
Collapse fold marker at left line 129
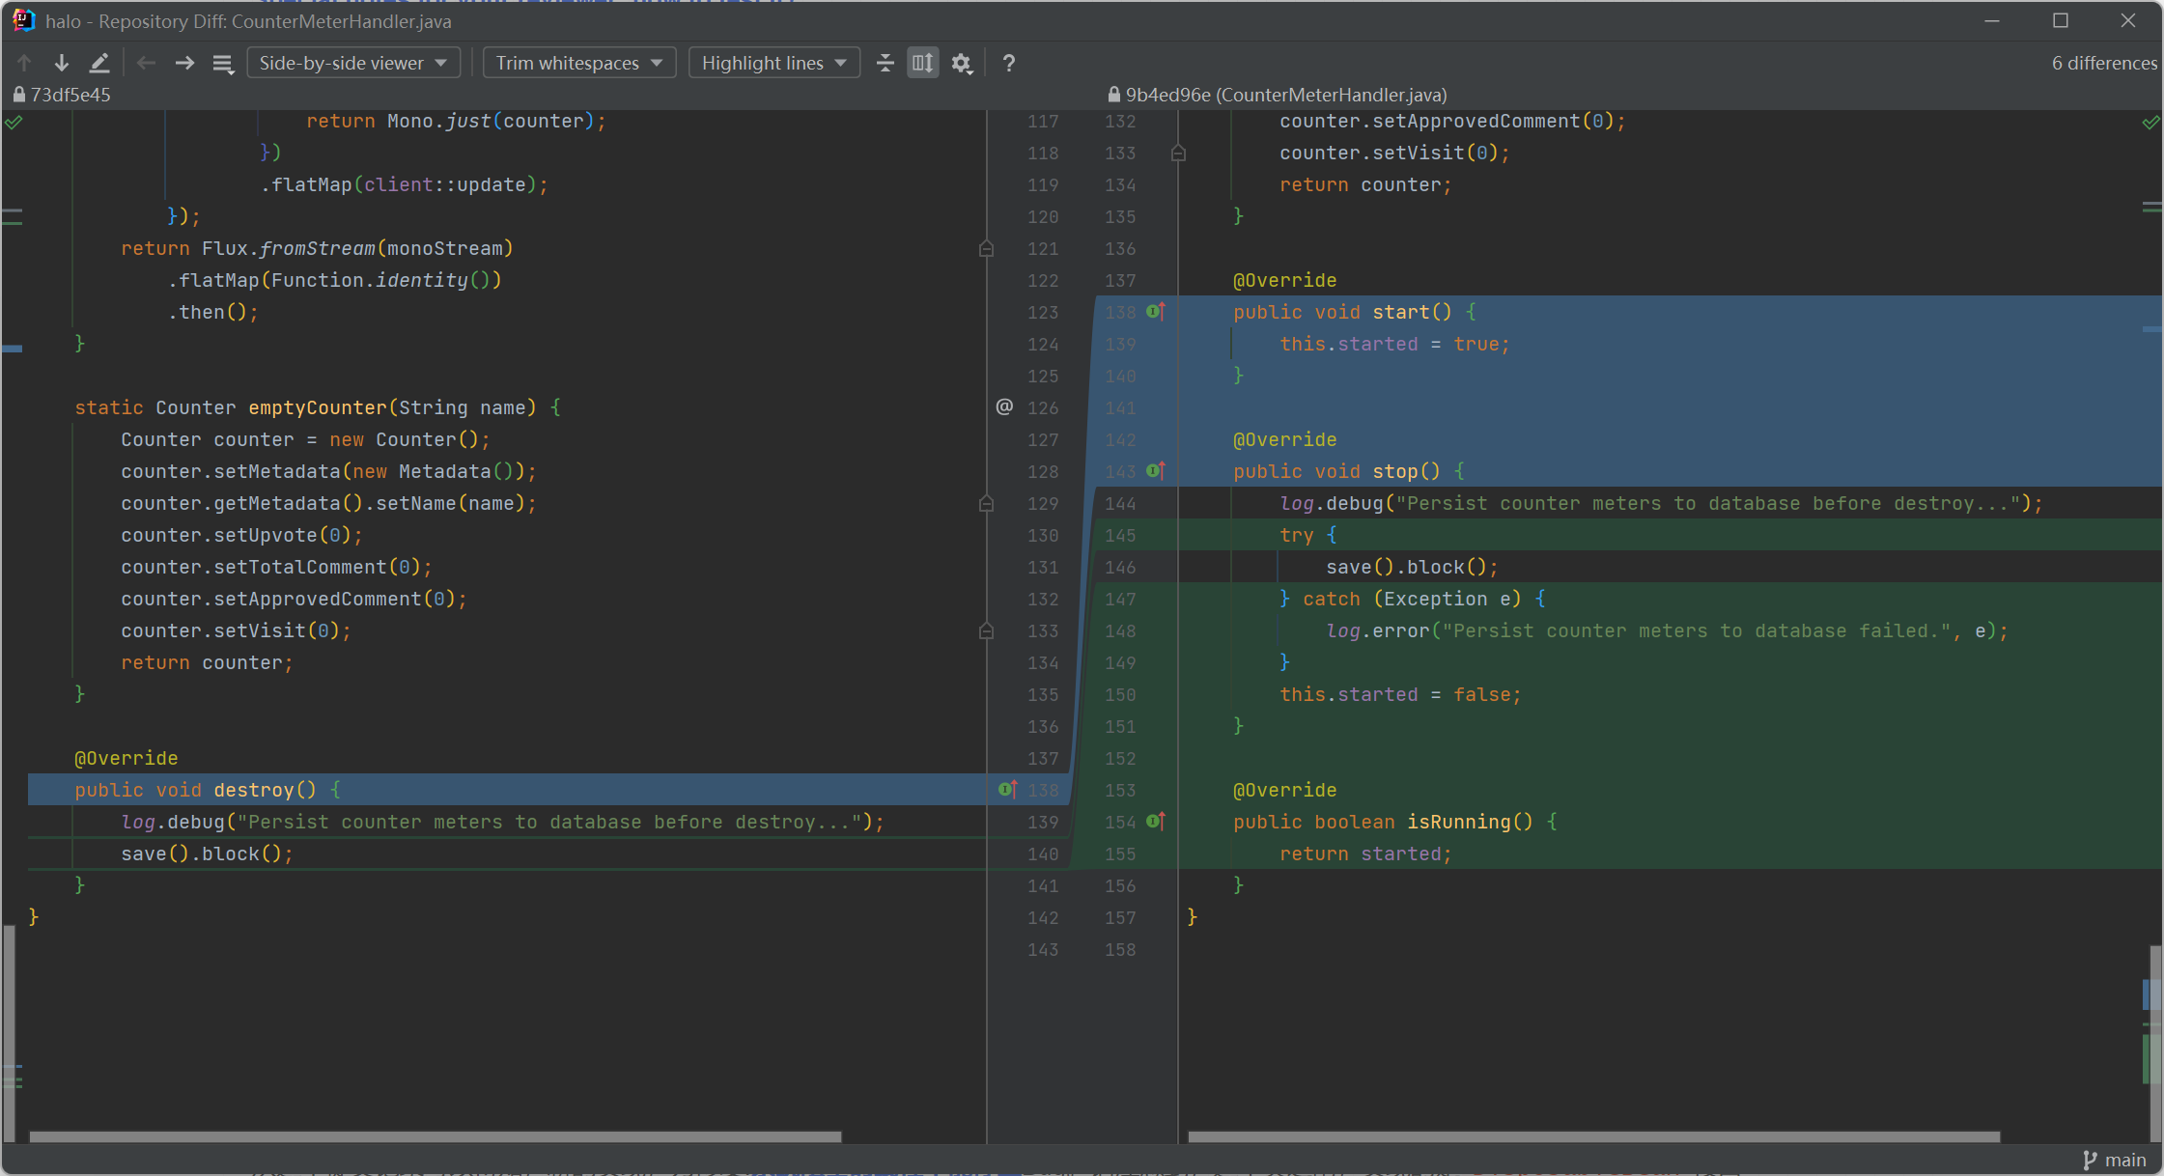coord(986,503)
